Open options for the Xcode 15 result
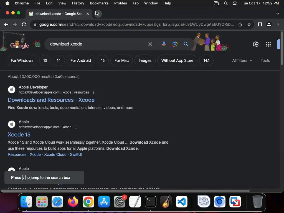This screenshot has width=284, height=213. (x=76, y=127)
